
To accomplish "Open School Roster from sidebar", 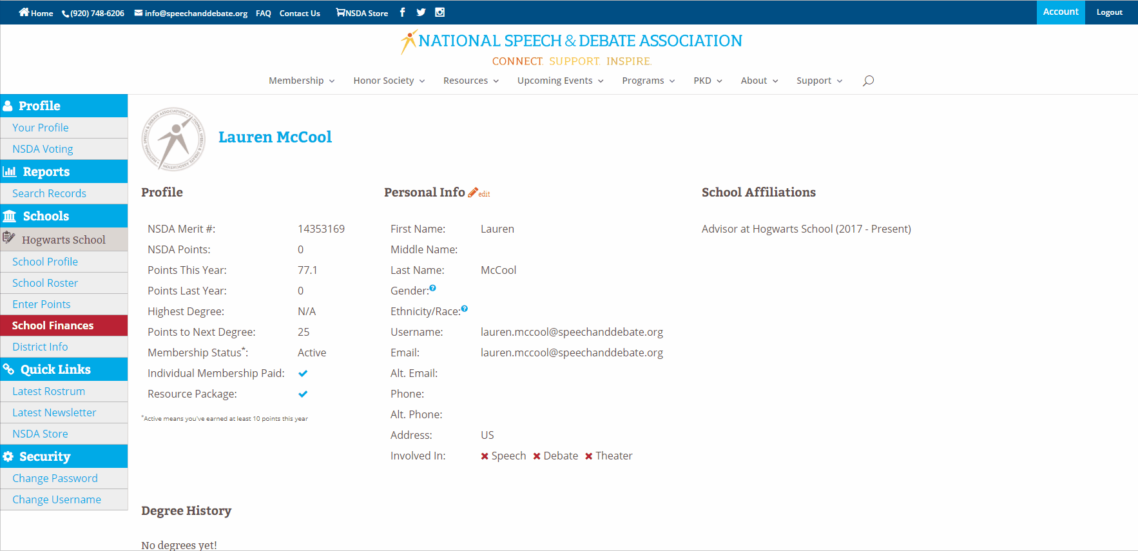I will tap(45, 283).
